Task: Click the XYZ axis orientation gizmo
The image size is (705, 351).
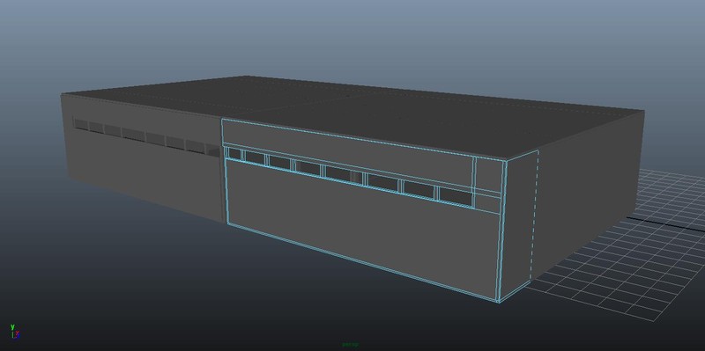Action: (15, 332)
